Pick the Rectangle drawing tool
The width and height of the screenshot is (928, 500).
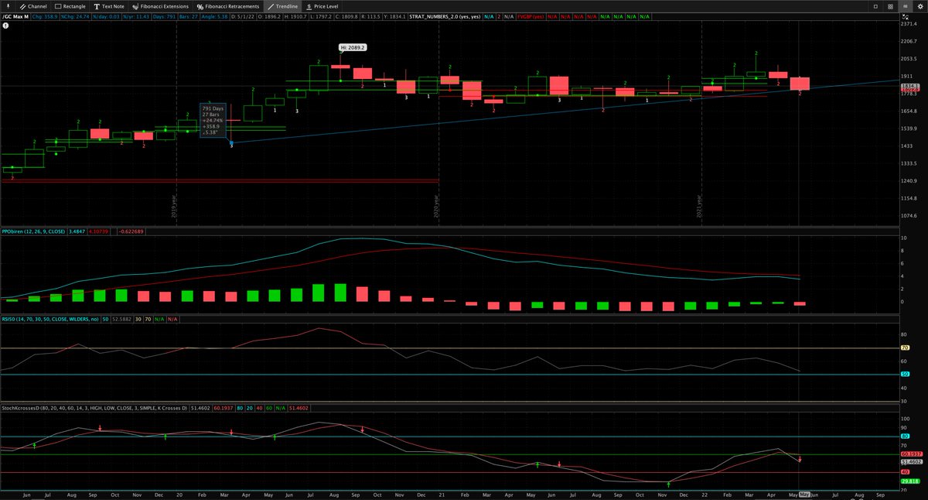tap(70, 6)
